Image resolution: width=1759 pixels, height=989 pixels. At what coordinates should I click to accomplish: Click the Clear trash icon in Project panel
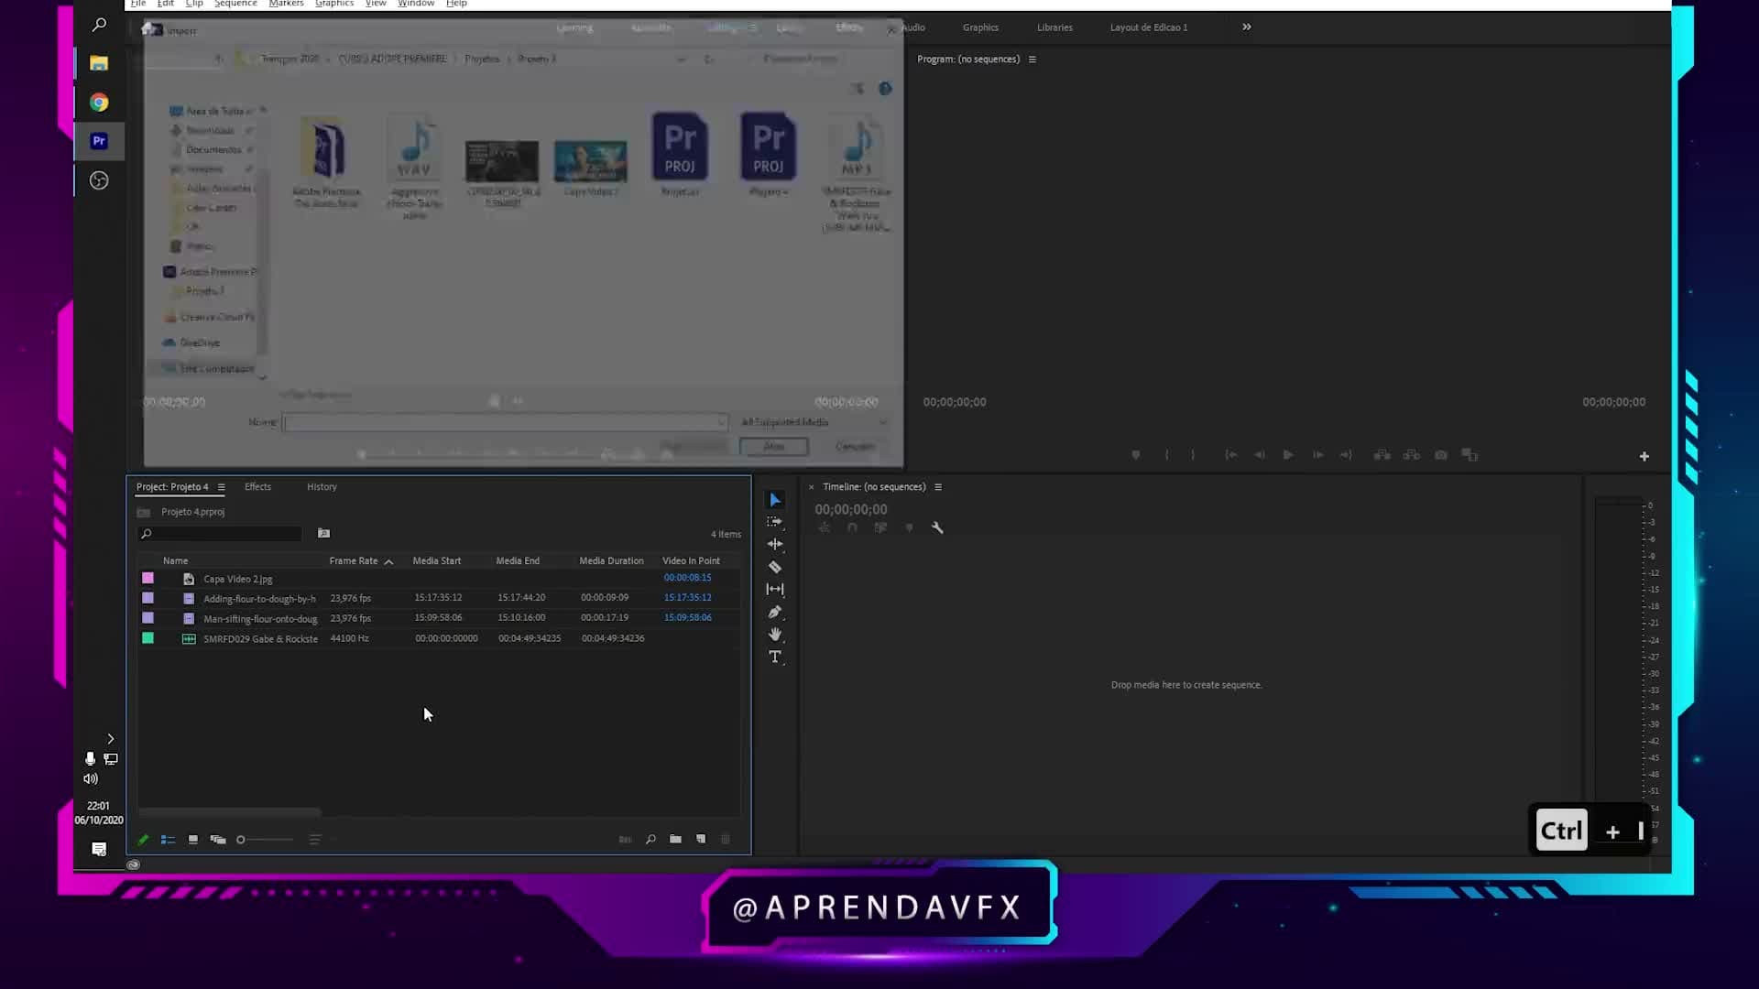tap(726, 840)
